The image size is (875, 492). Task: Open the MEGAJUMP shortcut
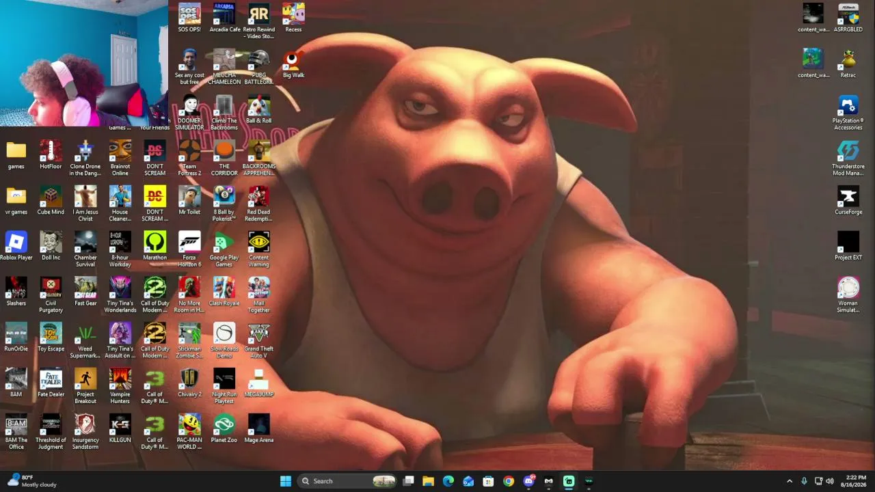(x=258, y=384)
